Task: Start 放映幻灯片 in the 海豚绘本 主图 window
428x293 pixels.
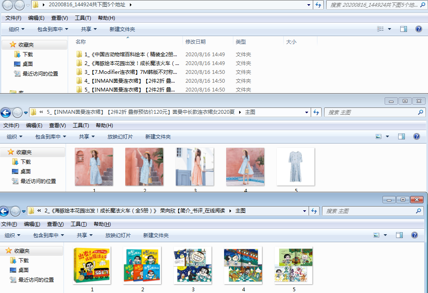Action: click(x=118, y=235)
